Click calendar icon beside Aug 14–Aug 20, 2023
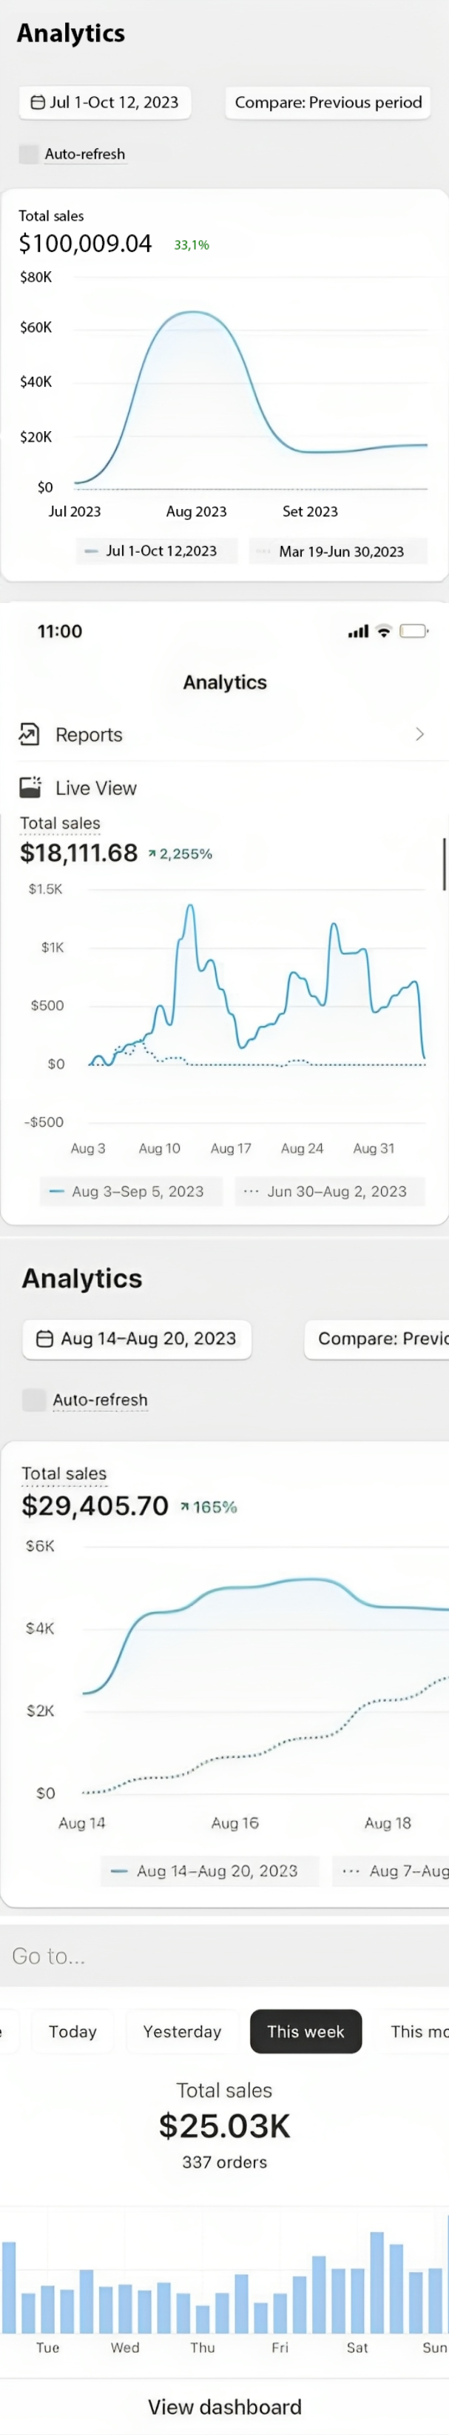Image resolution: width=449 pixels, height=2435 pixels. [x=44, y=1339]
